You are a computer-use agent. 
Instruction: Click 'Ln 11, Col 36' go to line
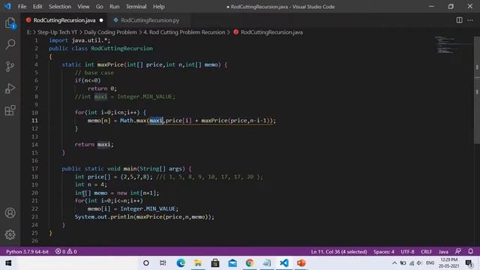click(339, 252)
